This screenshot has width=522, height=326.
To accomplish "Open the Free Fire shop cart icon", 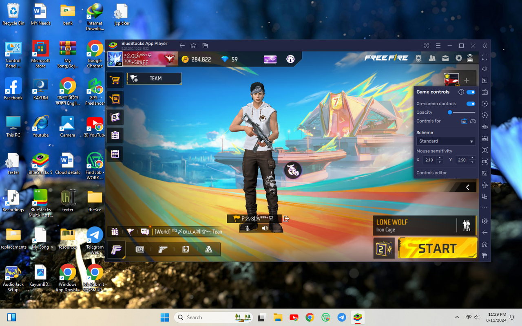I will (115, 80).
